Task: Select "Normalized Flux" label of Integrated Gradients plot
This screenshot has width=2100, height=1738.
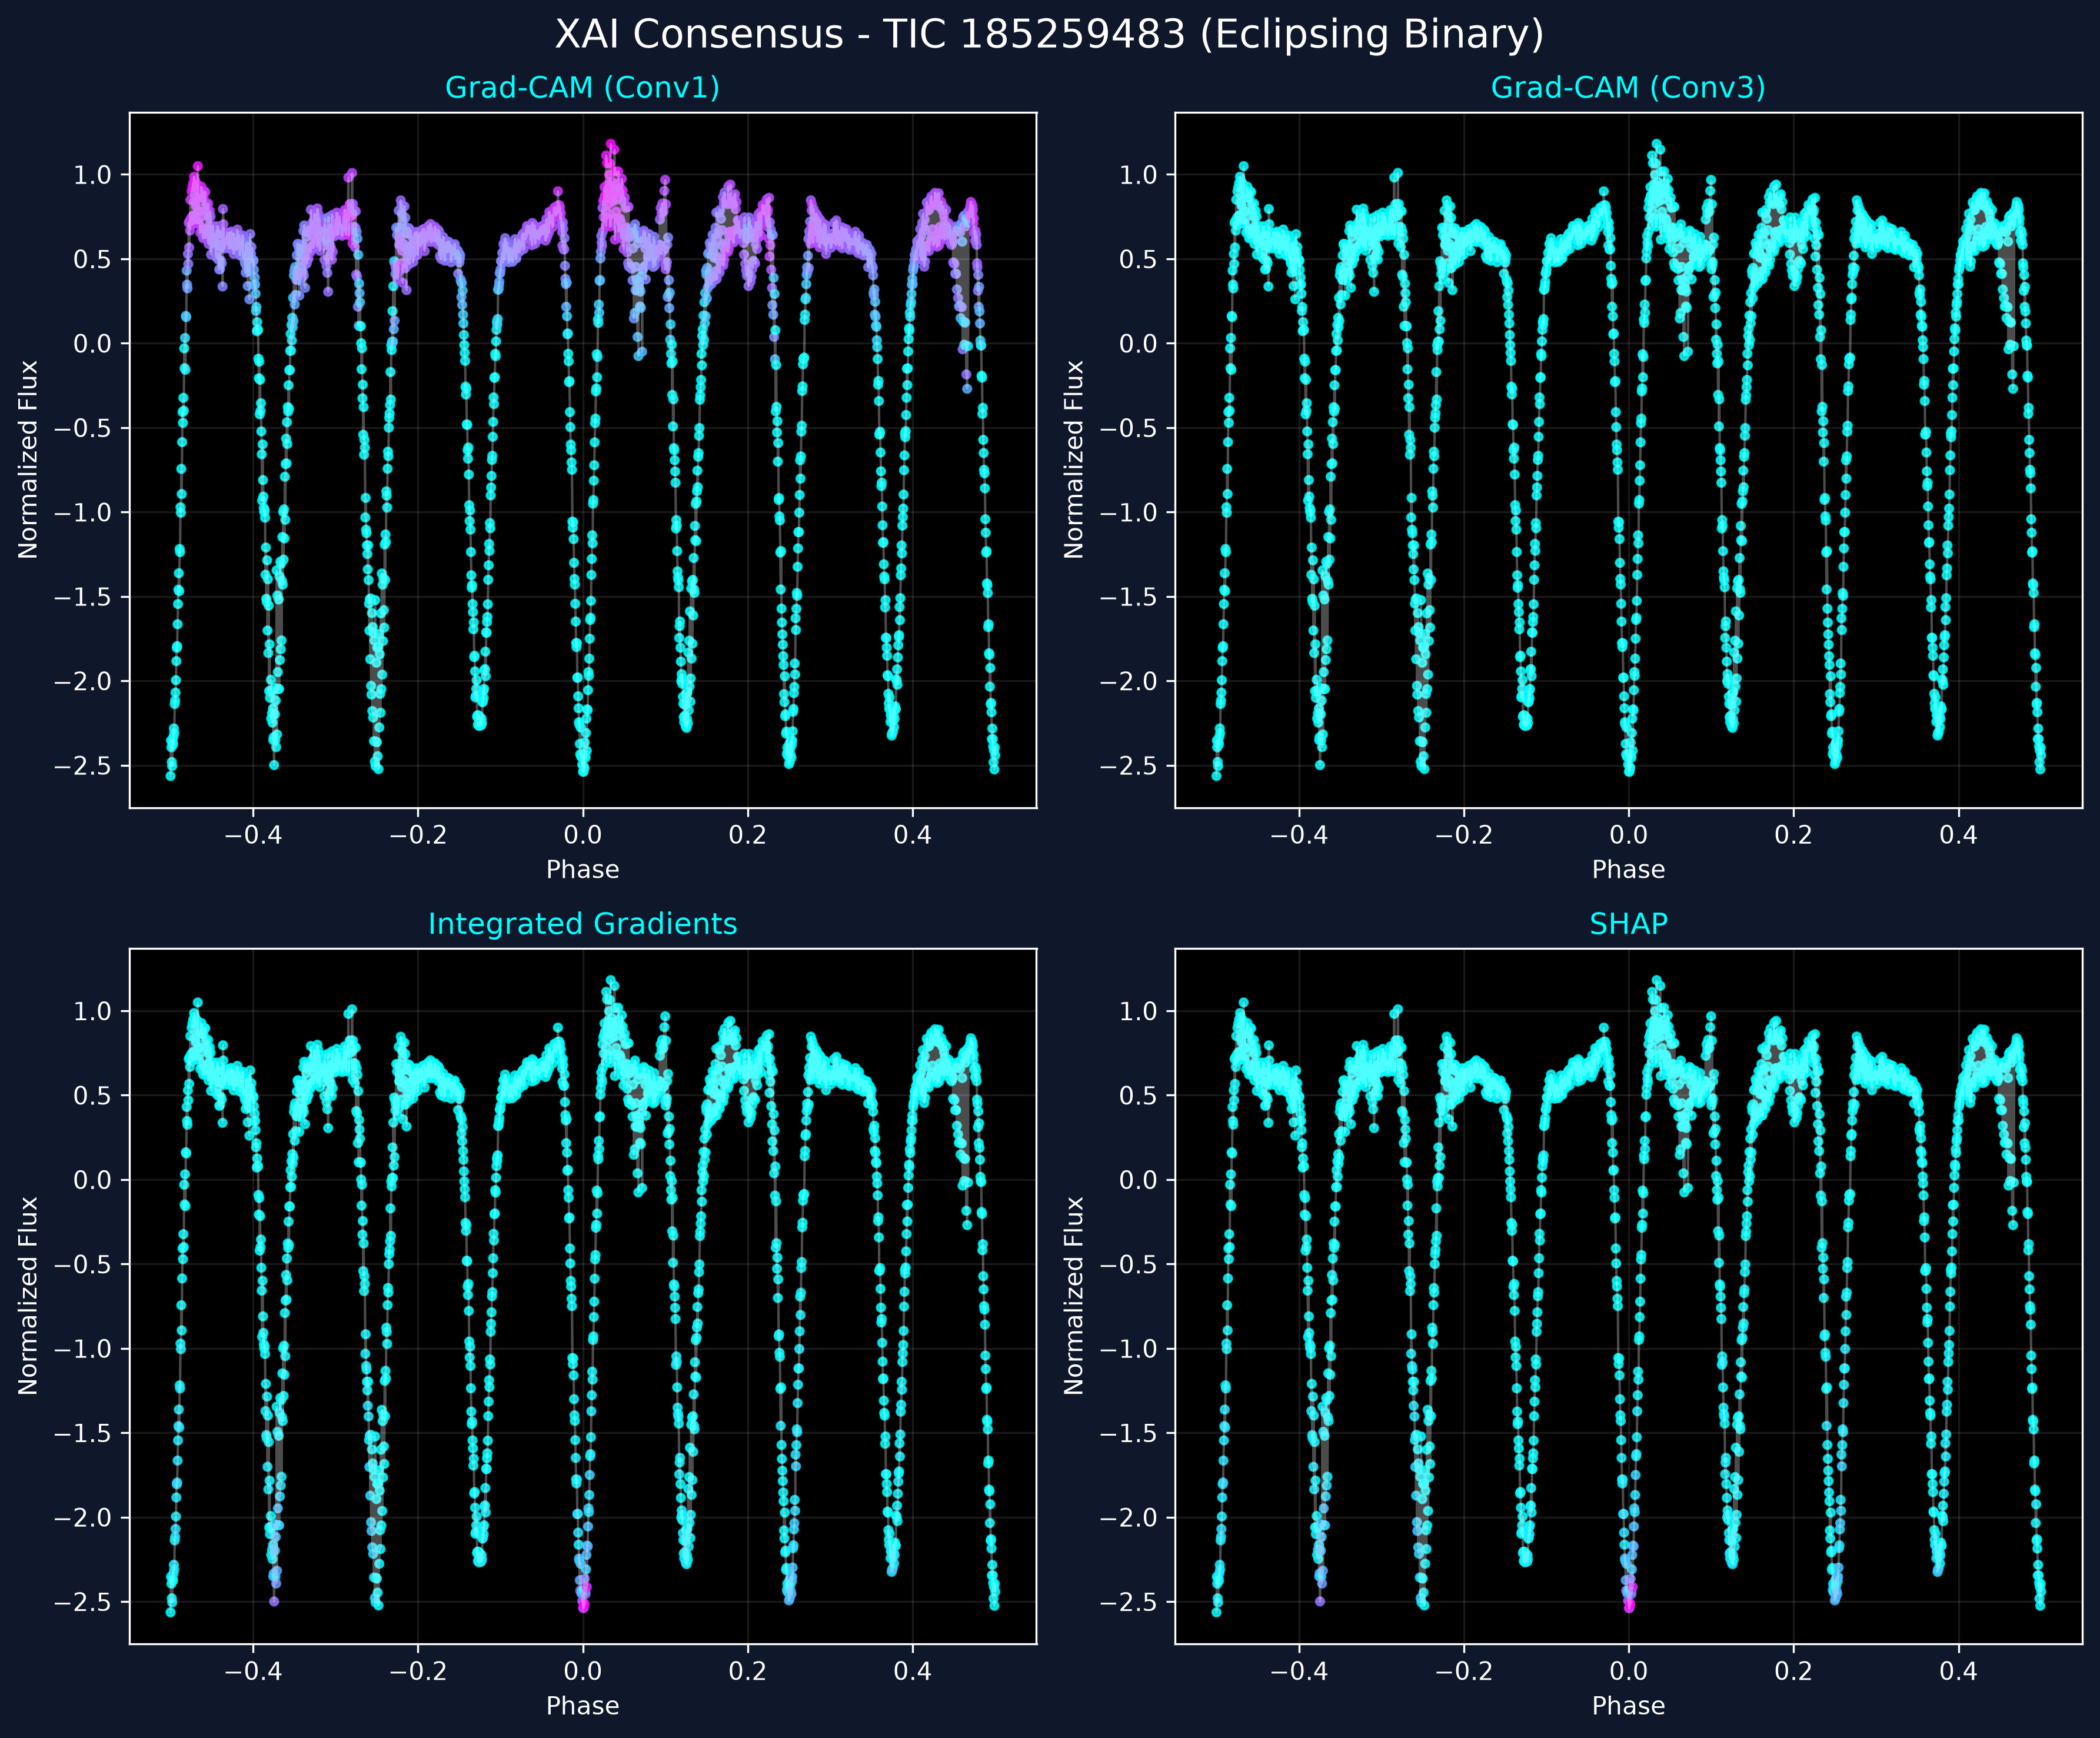Action: (28, 1296)
